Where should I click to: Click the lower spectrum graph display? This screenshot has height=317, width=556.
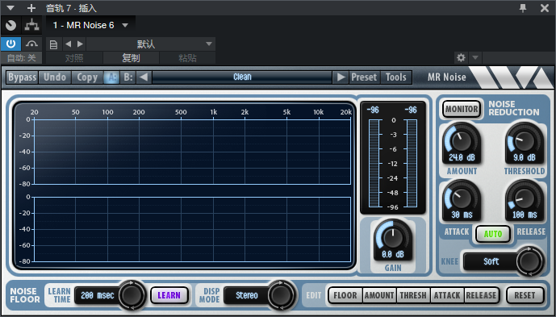click(193, 229)
